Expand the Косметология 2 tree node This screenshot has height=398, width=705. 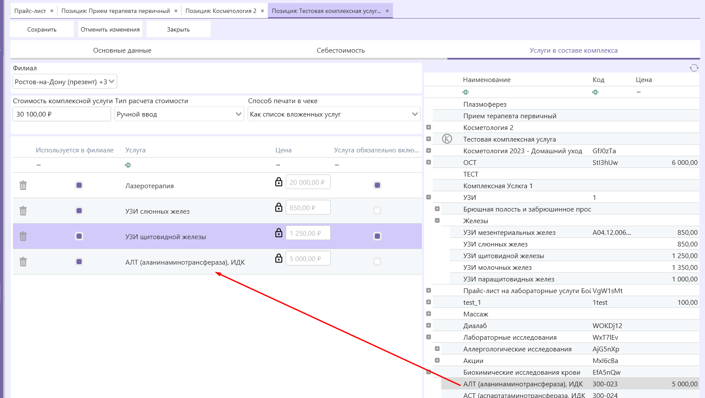coord(428,127)
